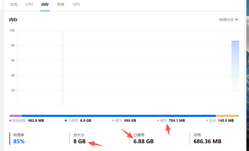Select the light-blue 缓冲 legend dot
Viewport: 249px width, 151px height.
click(x=113, y=120)
